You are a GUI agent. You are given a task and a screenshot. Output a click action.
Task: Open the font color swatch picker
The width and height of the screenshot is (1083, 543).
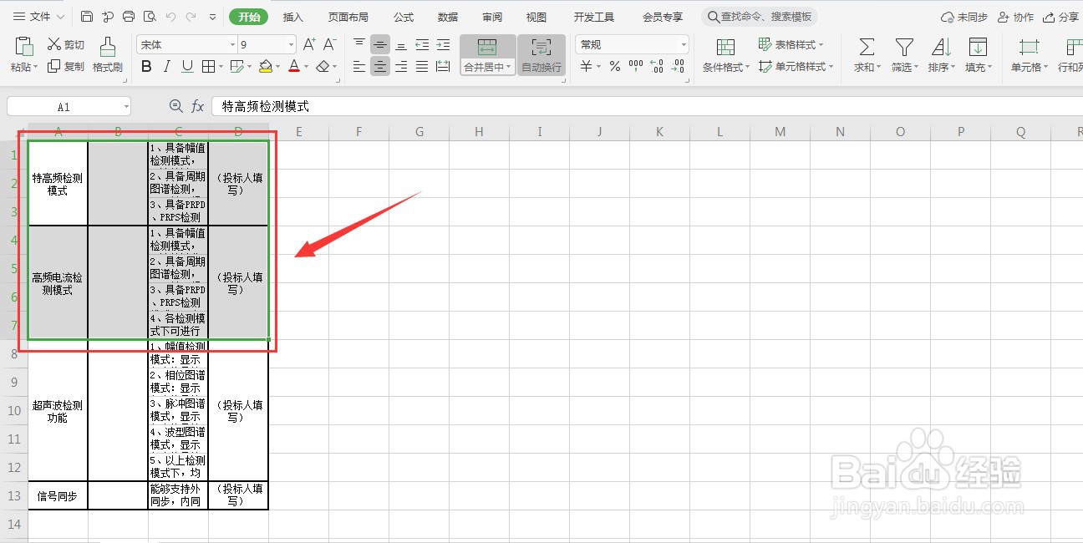click(305, 67)
